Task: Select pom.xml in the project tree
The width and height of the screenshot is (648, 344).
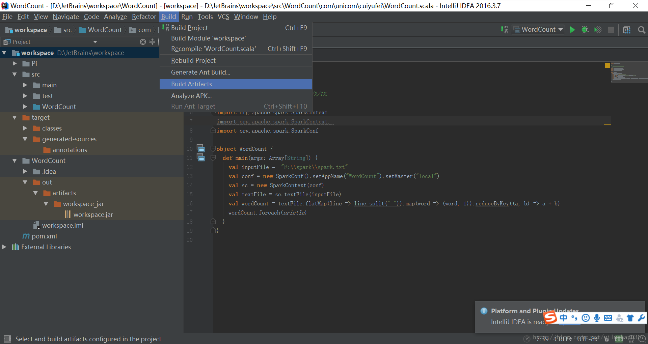Action: pos(44,236)
